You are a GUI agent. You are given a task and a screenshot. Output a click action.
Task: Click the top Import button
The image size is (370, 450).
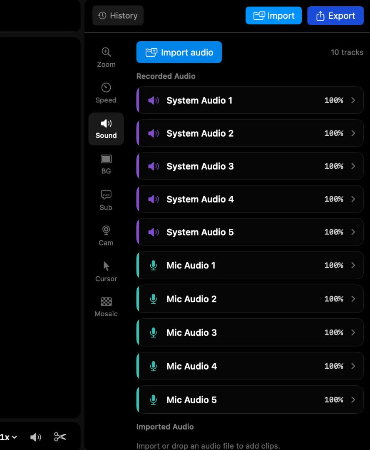pyautogui.click(x=273, y=15)
